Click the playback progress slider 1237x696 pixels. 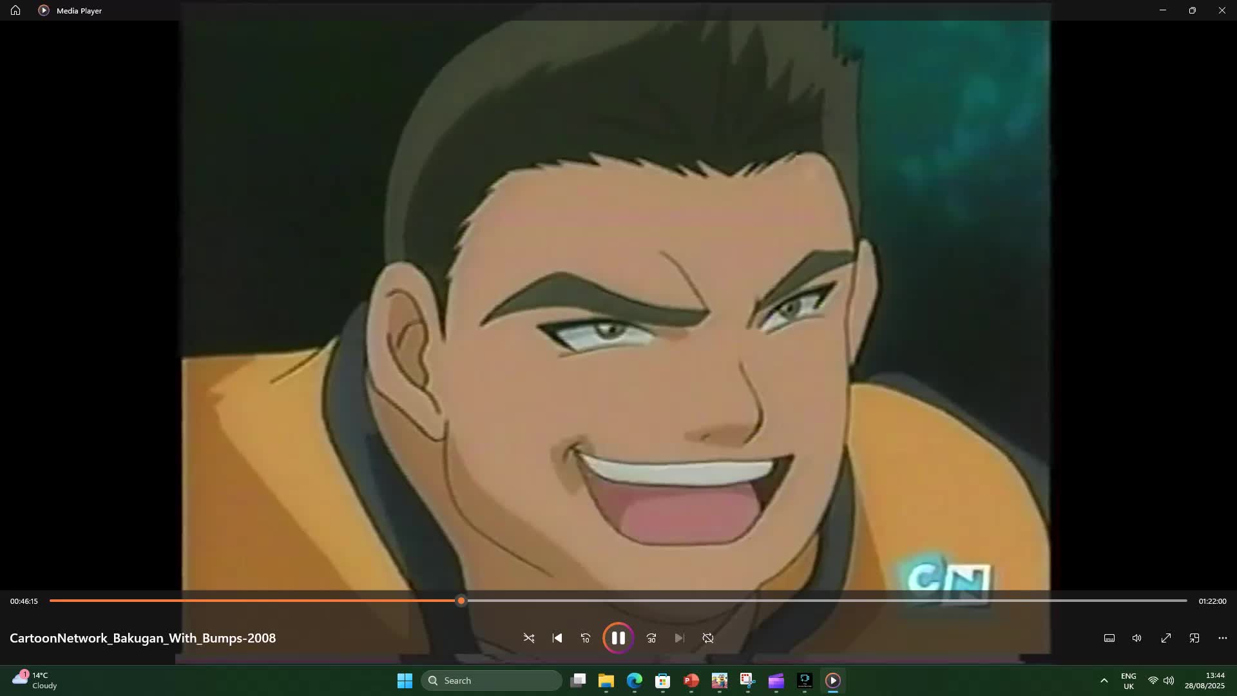(x=618, y=601)
